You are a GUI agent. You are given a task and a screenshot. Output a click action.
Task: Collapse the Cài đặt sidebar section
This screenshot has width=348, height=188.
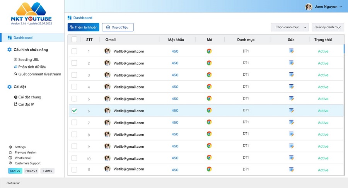pyautogui.click(x=20, y=87)
